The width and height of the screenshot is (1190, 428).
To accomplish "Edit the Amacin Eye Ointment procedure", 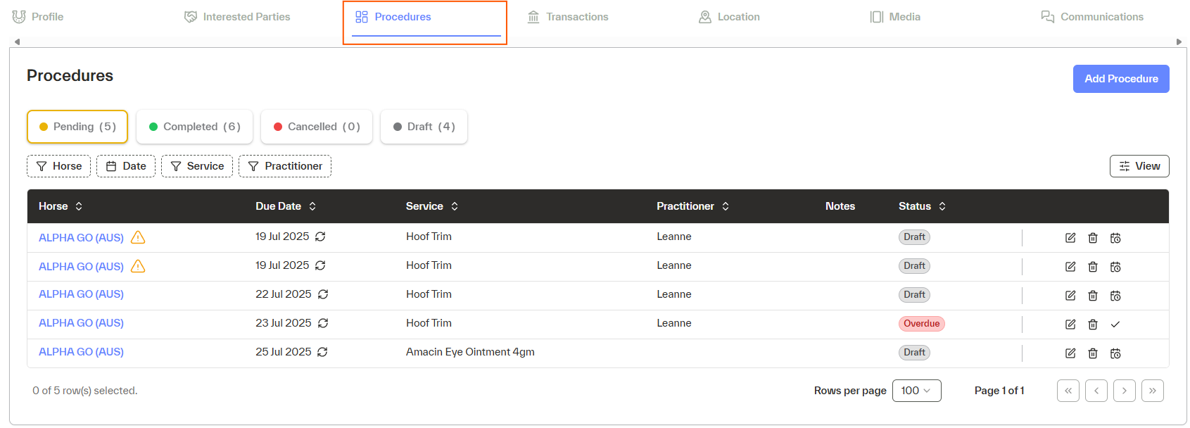I will click(1070, 353).
